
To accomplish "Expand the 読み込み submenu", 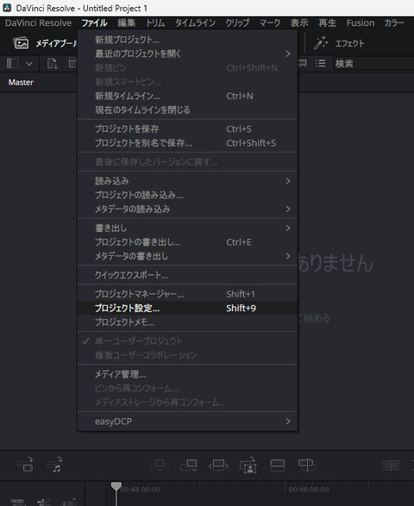I will point(187,181).
